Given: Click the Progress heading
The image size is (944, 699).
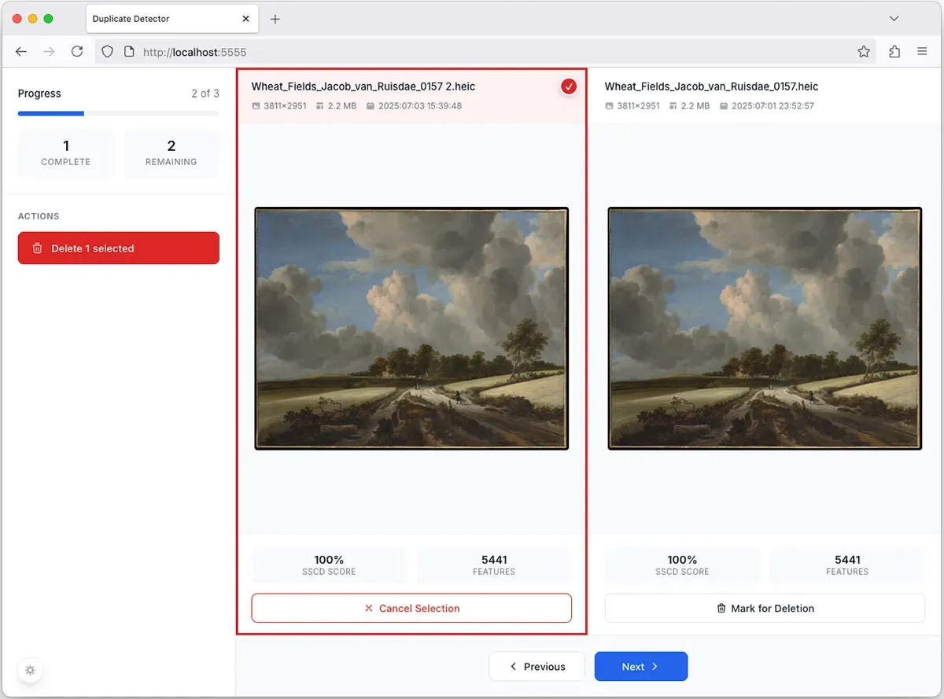Looking at the screenshot, I should (39, 94).
